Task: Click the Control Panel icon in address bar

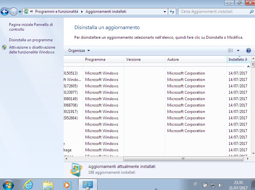Action: point(26,12)
